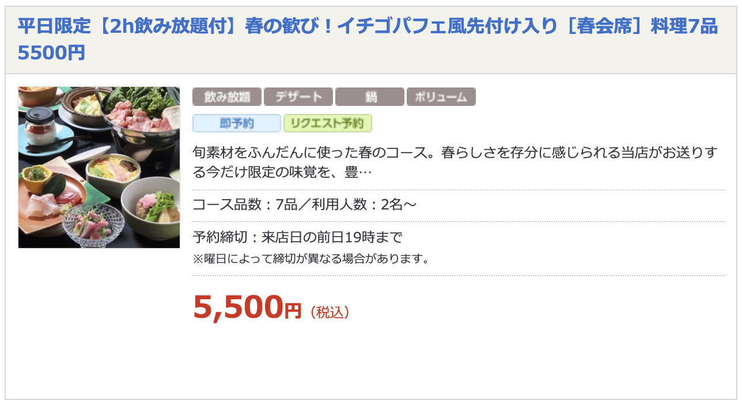Select the 鍋 tag icon

coord(370,97)
